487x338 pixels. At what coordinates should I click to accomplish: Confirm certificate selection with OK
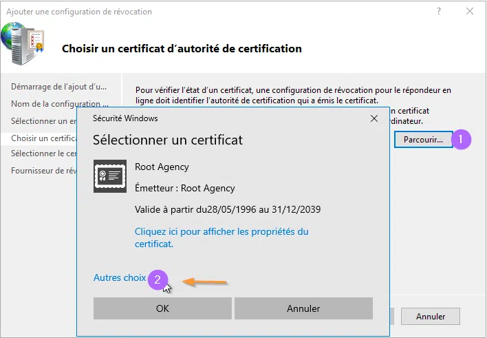coord(162,308)
